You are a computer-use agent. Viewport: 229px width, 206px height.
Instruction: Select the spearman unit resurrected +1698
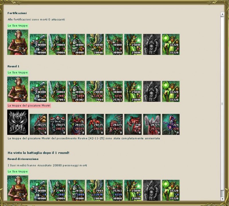click(76, 190)
